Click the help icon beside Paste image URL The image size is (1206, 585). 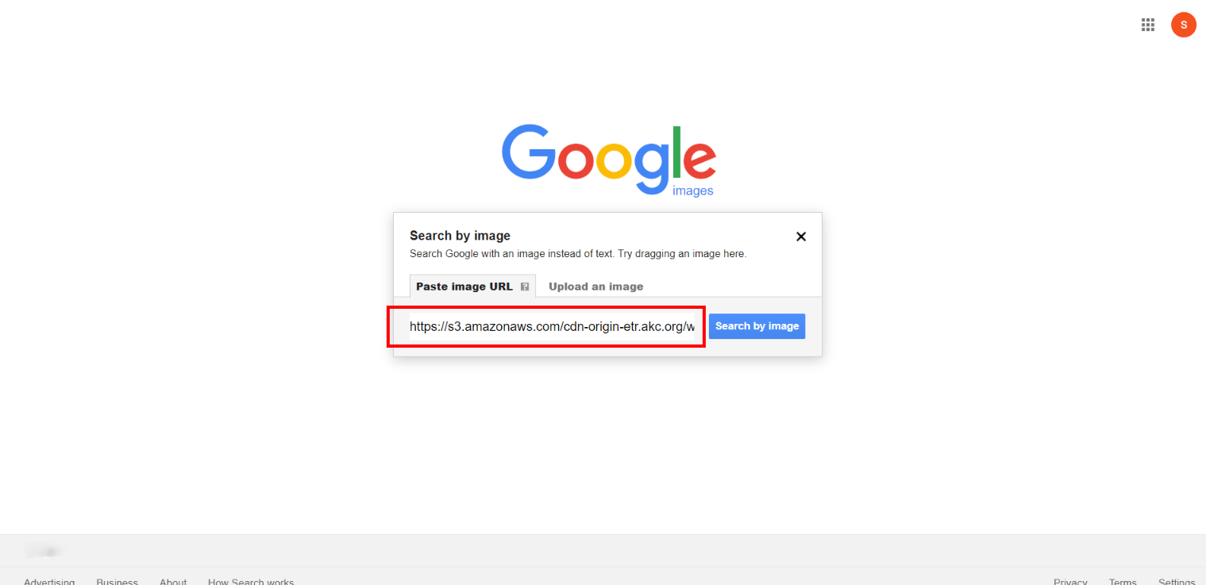pyautogui.click(x=525, y=287)
